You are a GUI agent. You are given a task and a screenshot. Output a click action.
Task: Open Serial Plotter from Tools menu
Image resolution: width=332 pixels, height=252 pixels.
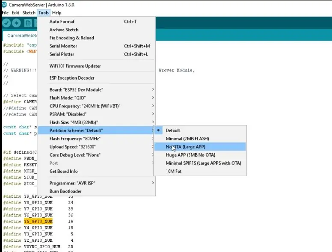(96, 54)
